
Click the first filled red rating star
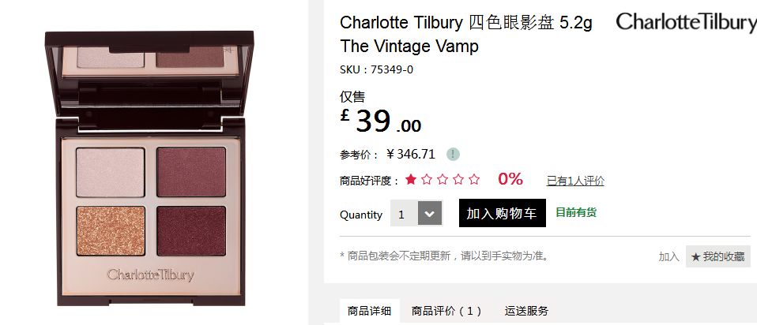(x=411, y=180)
